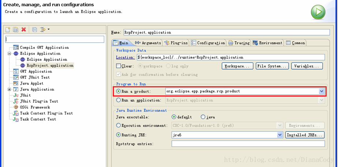Select java executable radio button
This screenshot has height=167, width=338.
tap(203, 117)
